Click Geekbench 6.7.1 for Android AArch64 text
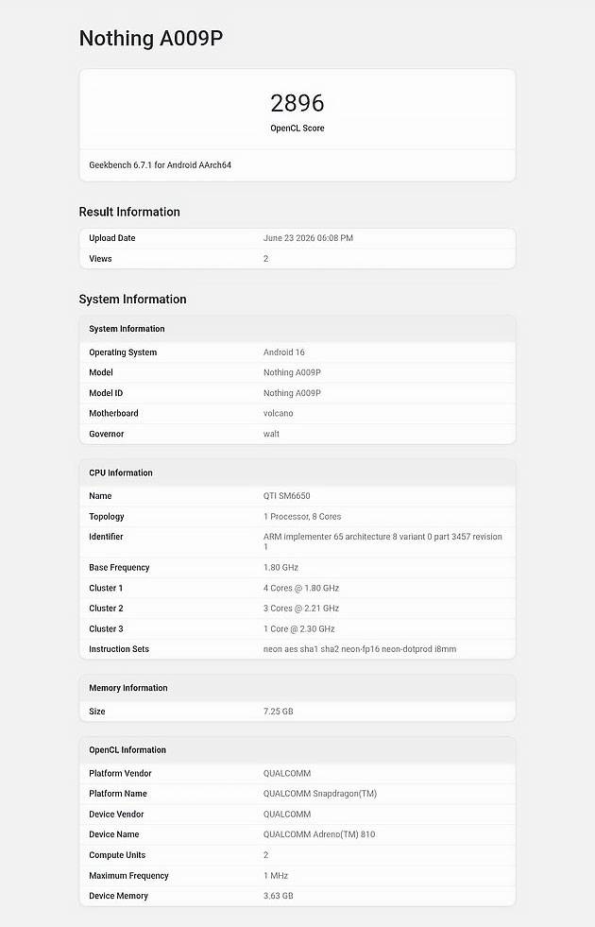 [x=161, y=165]
